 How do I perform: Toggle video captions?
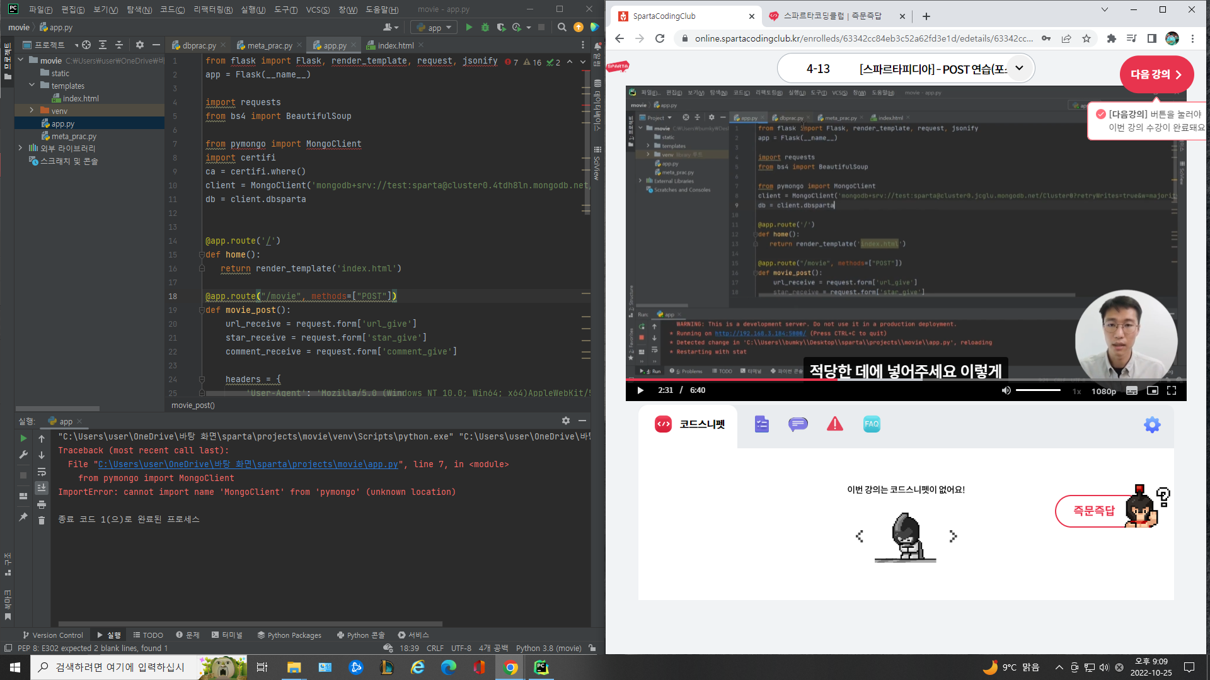(x=1132, y=390)
